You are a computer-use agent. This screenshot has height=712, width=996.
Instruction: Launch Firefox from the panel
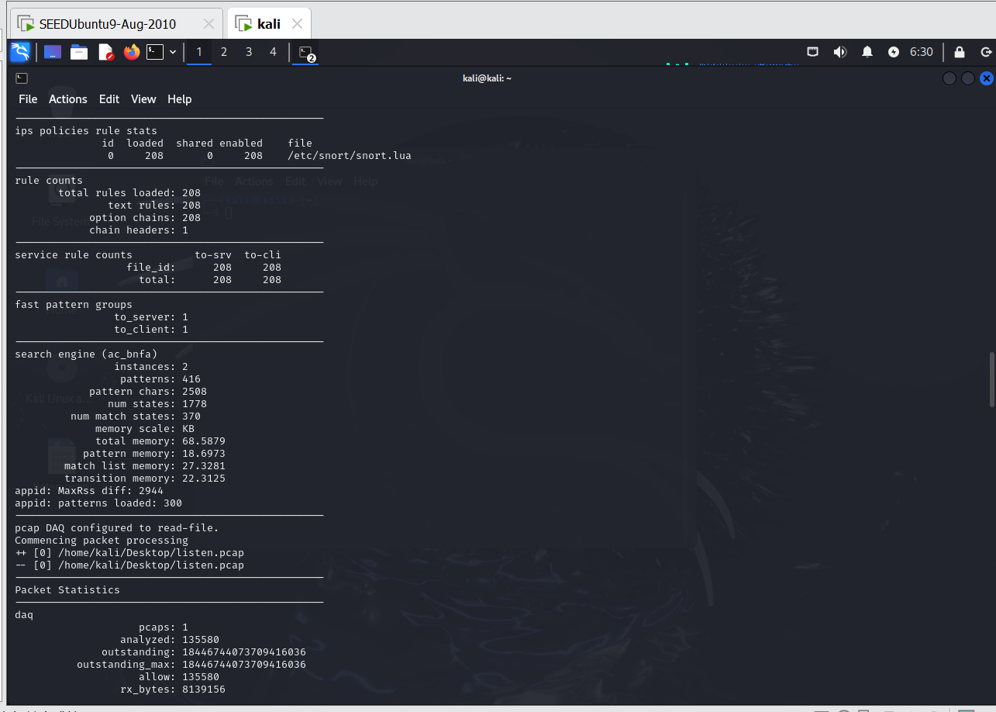[132, 52]
